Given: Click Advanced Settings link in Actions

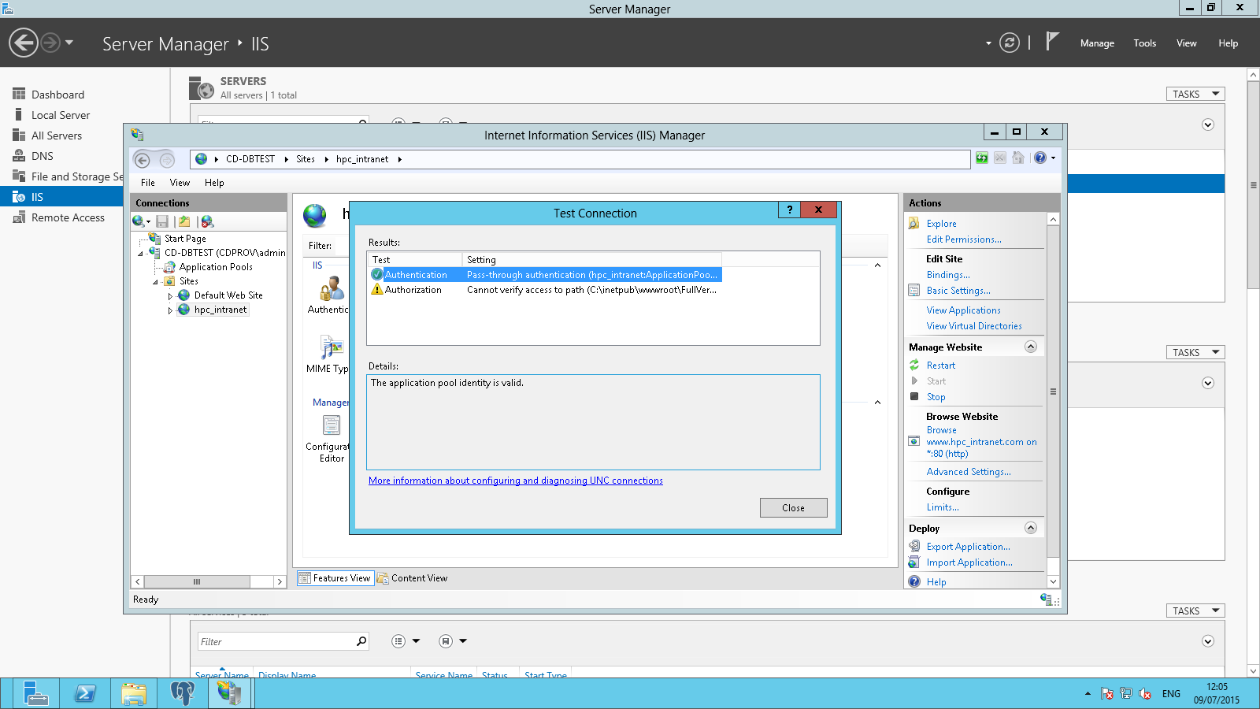Looking at the screenshot, I should coord(969,472).
